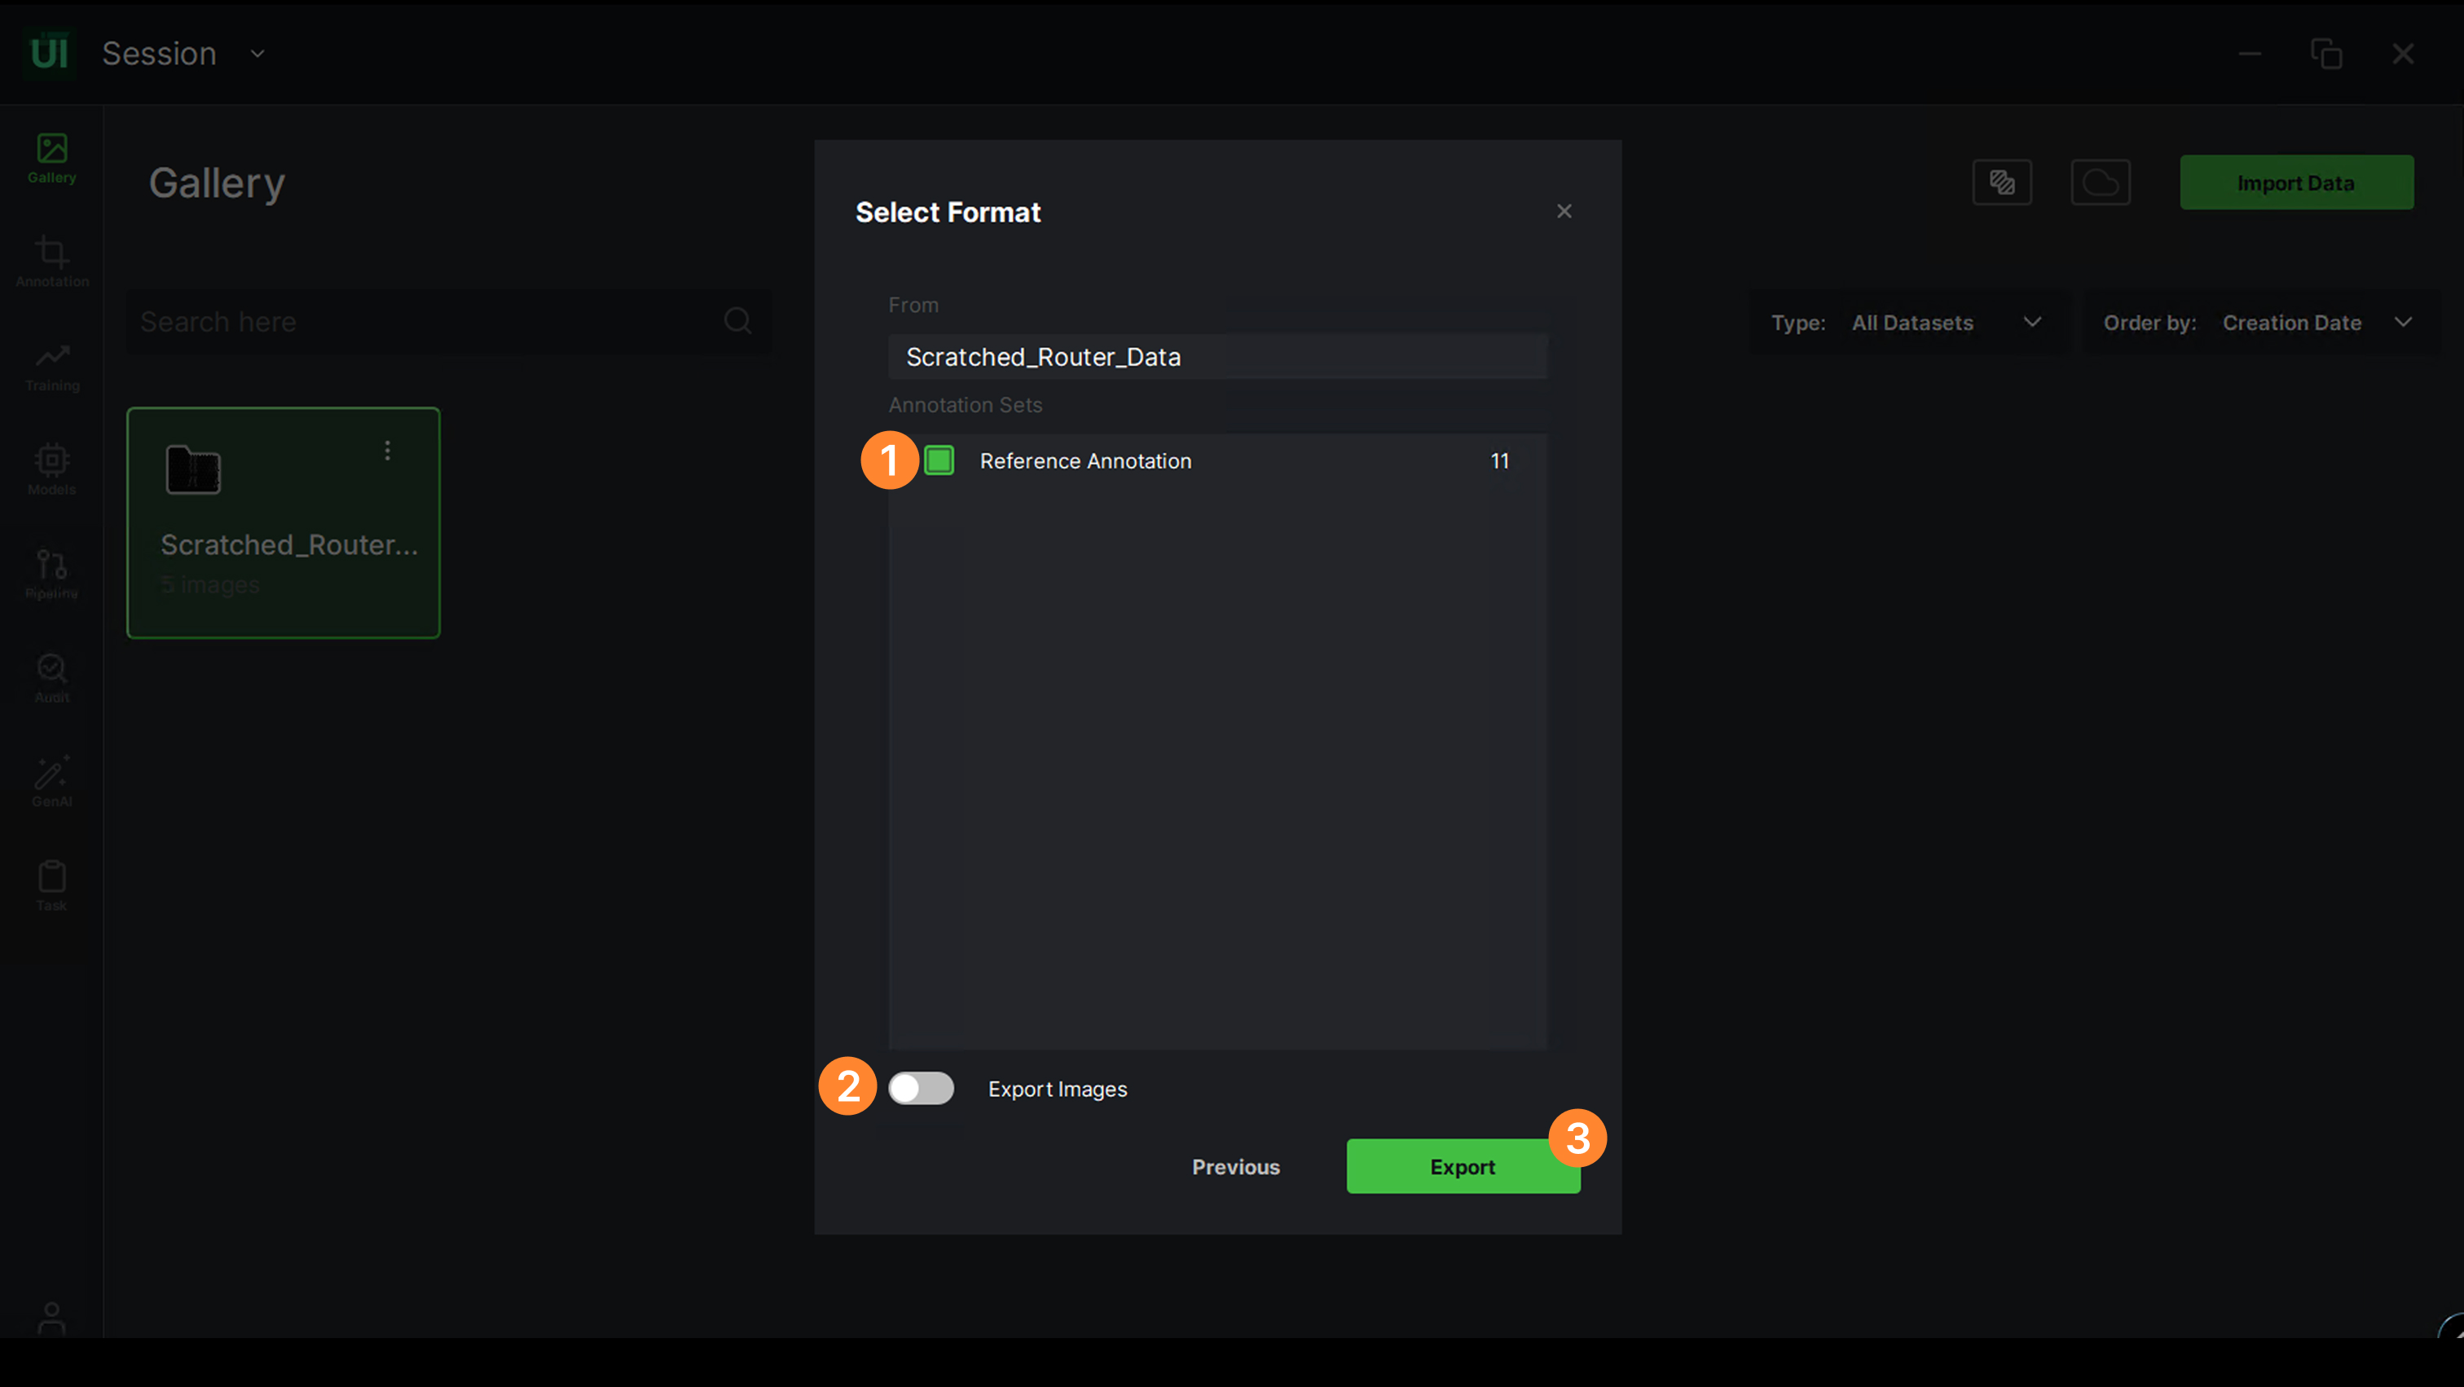
Task: Open the Models sidebar icon
Action: click(x=51, y=469)
